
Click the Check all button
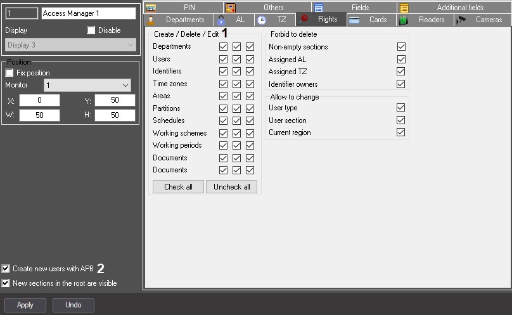pos(178,187)
